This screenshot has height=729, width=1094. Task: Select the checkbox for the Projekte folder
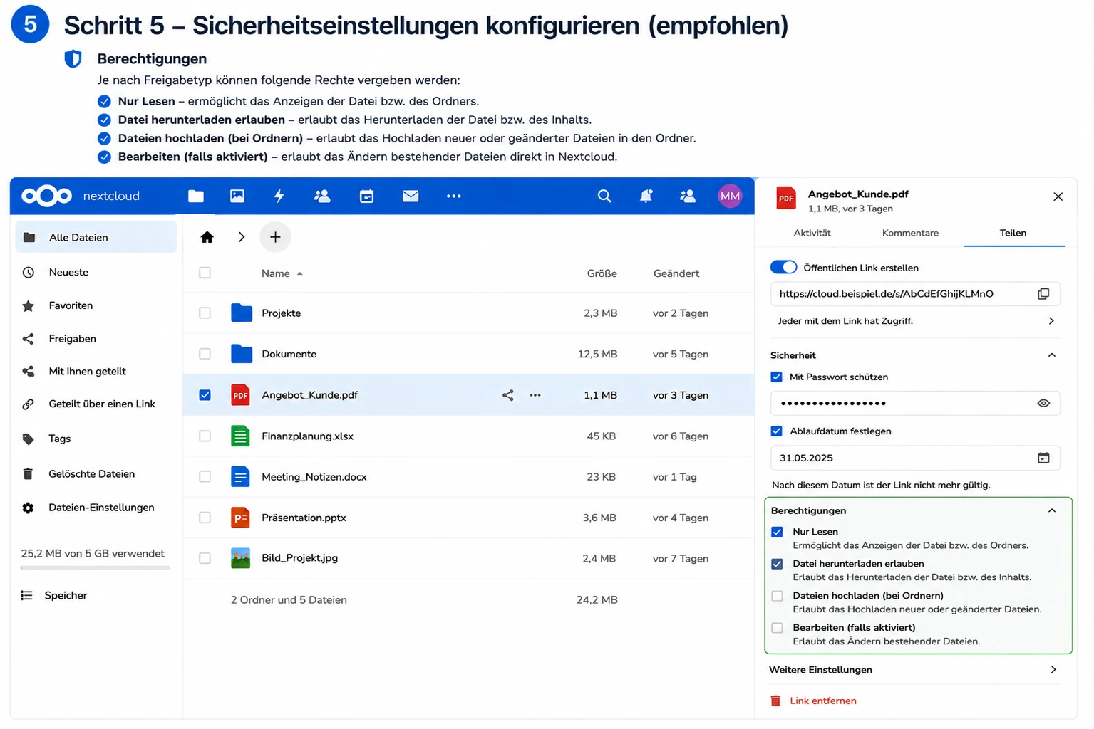[x=205, y=313]
